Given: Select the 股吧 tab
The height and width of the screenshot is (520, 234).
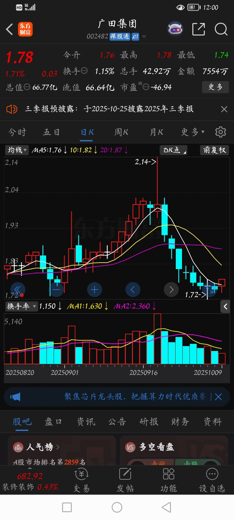Looking at the screenshot, I should 22,422.
